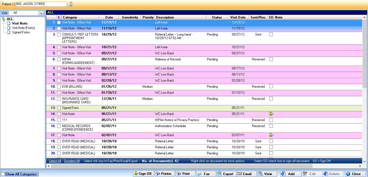
Task: Check the selection box for the CONSULT/REF LETTERS row
Action: (59, 34)
